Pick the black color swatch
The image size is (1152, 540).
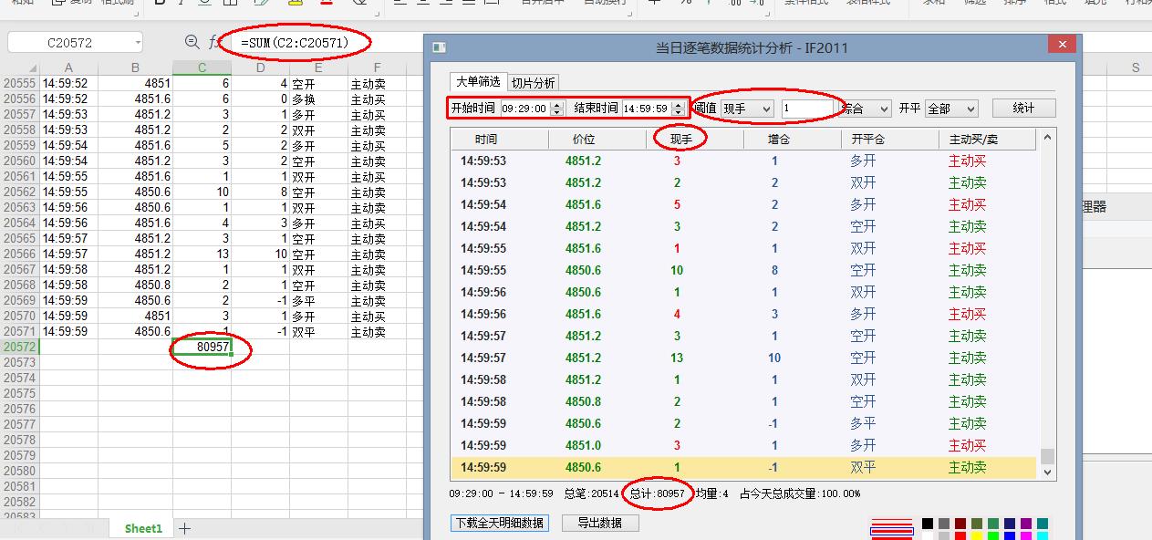click(x=928, y=524)
